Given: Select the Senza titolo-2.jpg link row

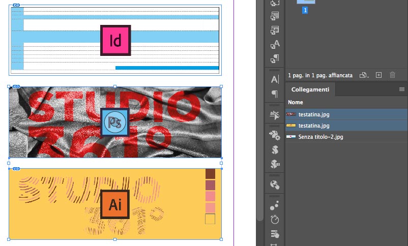Looking at the screenshot, I should click(x=346, y=137).
